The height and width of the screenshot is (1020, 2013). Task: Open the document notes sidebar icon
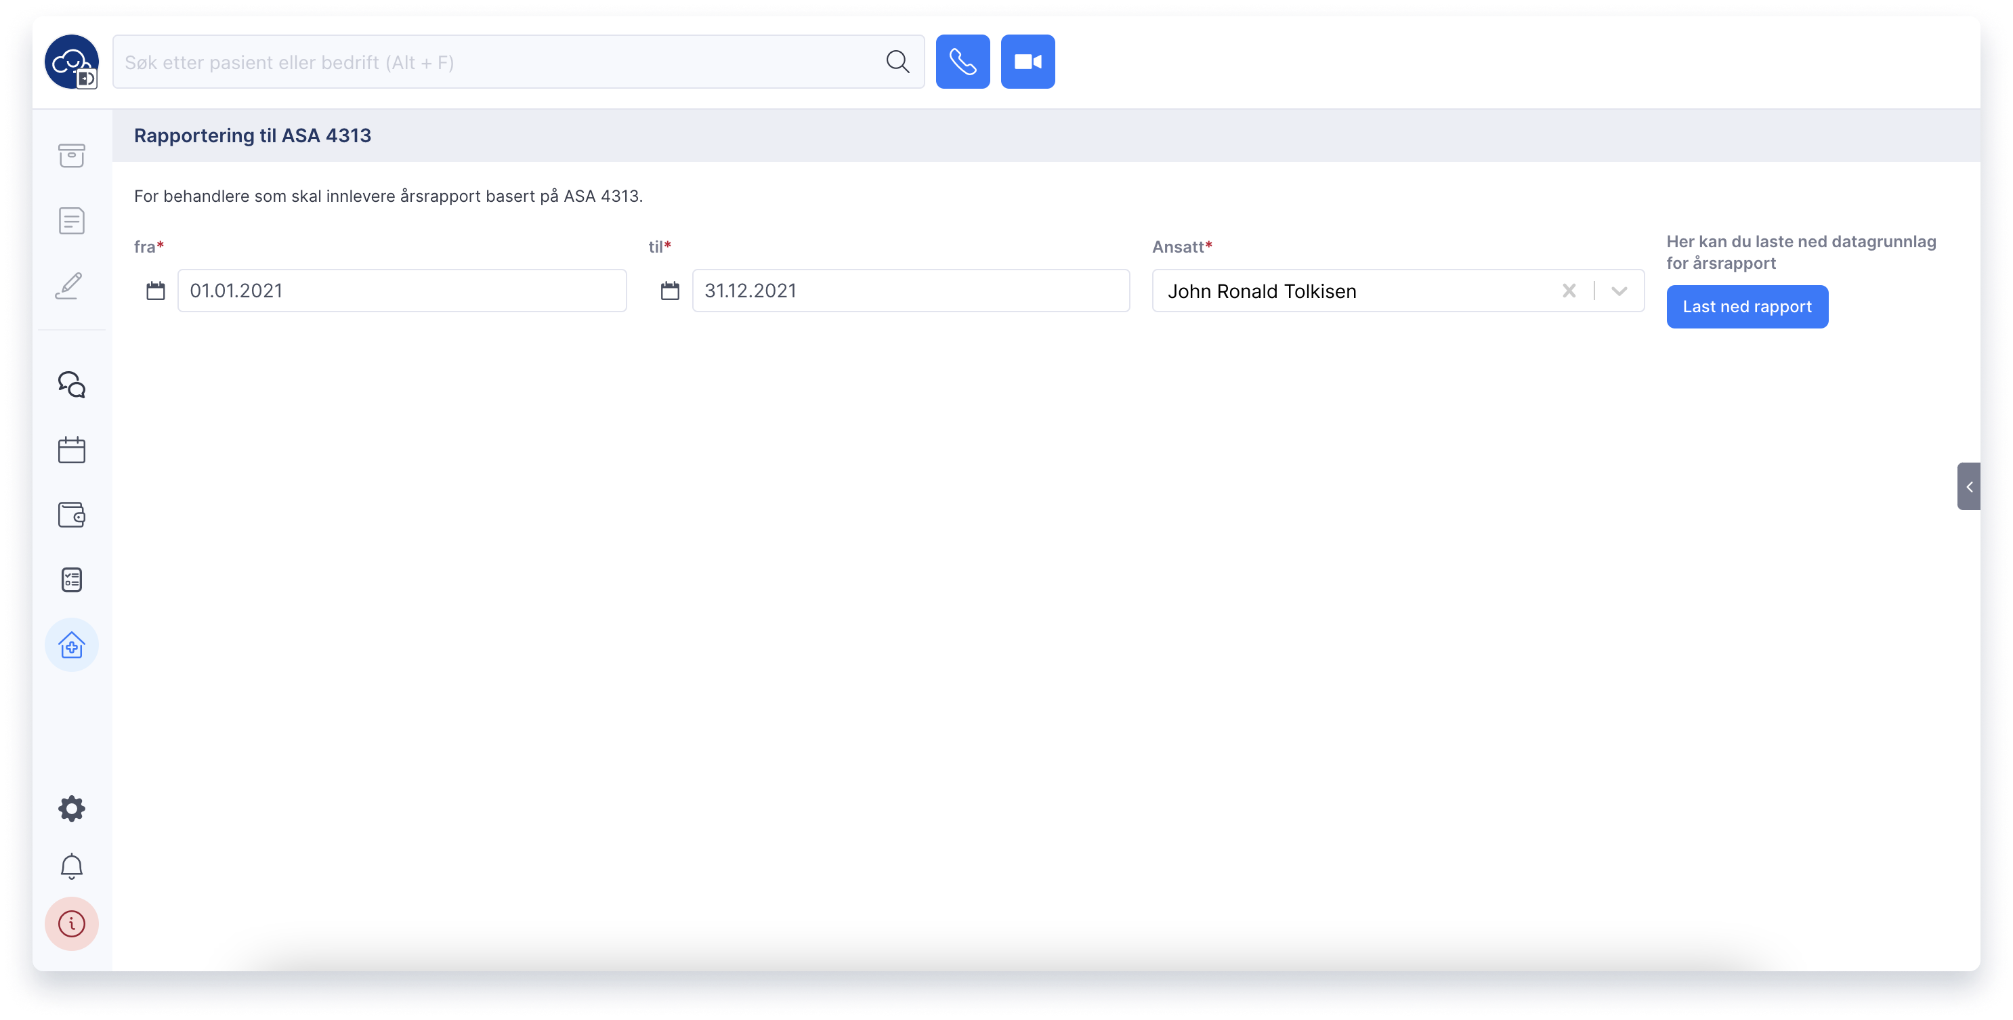pos(71,220)
